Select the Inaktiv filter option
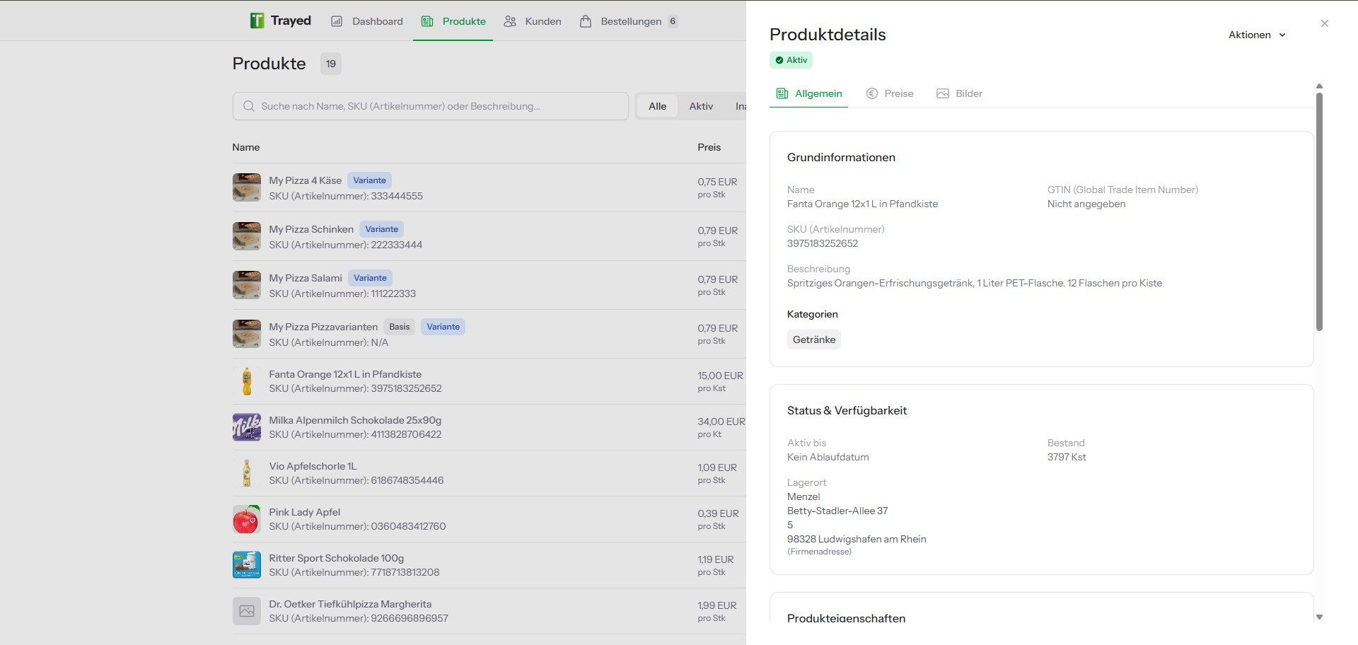Screen dimensions: 1358x645 742,106
